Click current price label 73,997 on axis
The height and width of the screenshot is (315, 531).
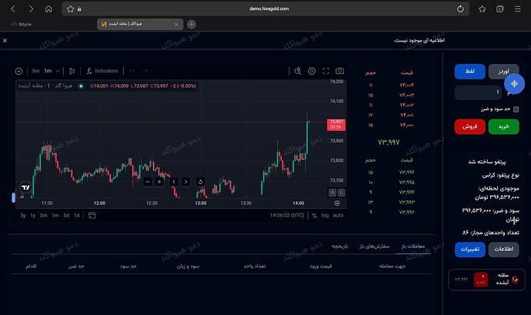click(x=336, y=125)
